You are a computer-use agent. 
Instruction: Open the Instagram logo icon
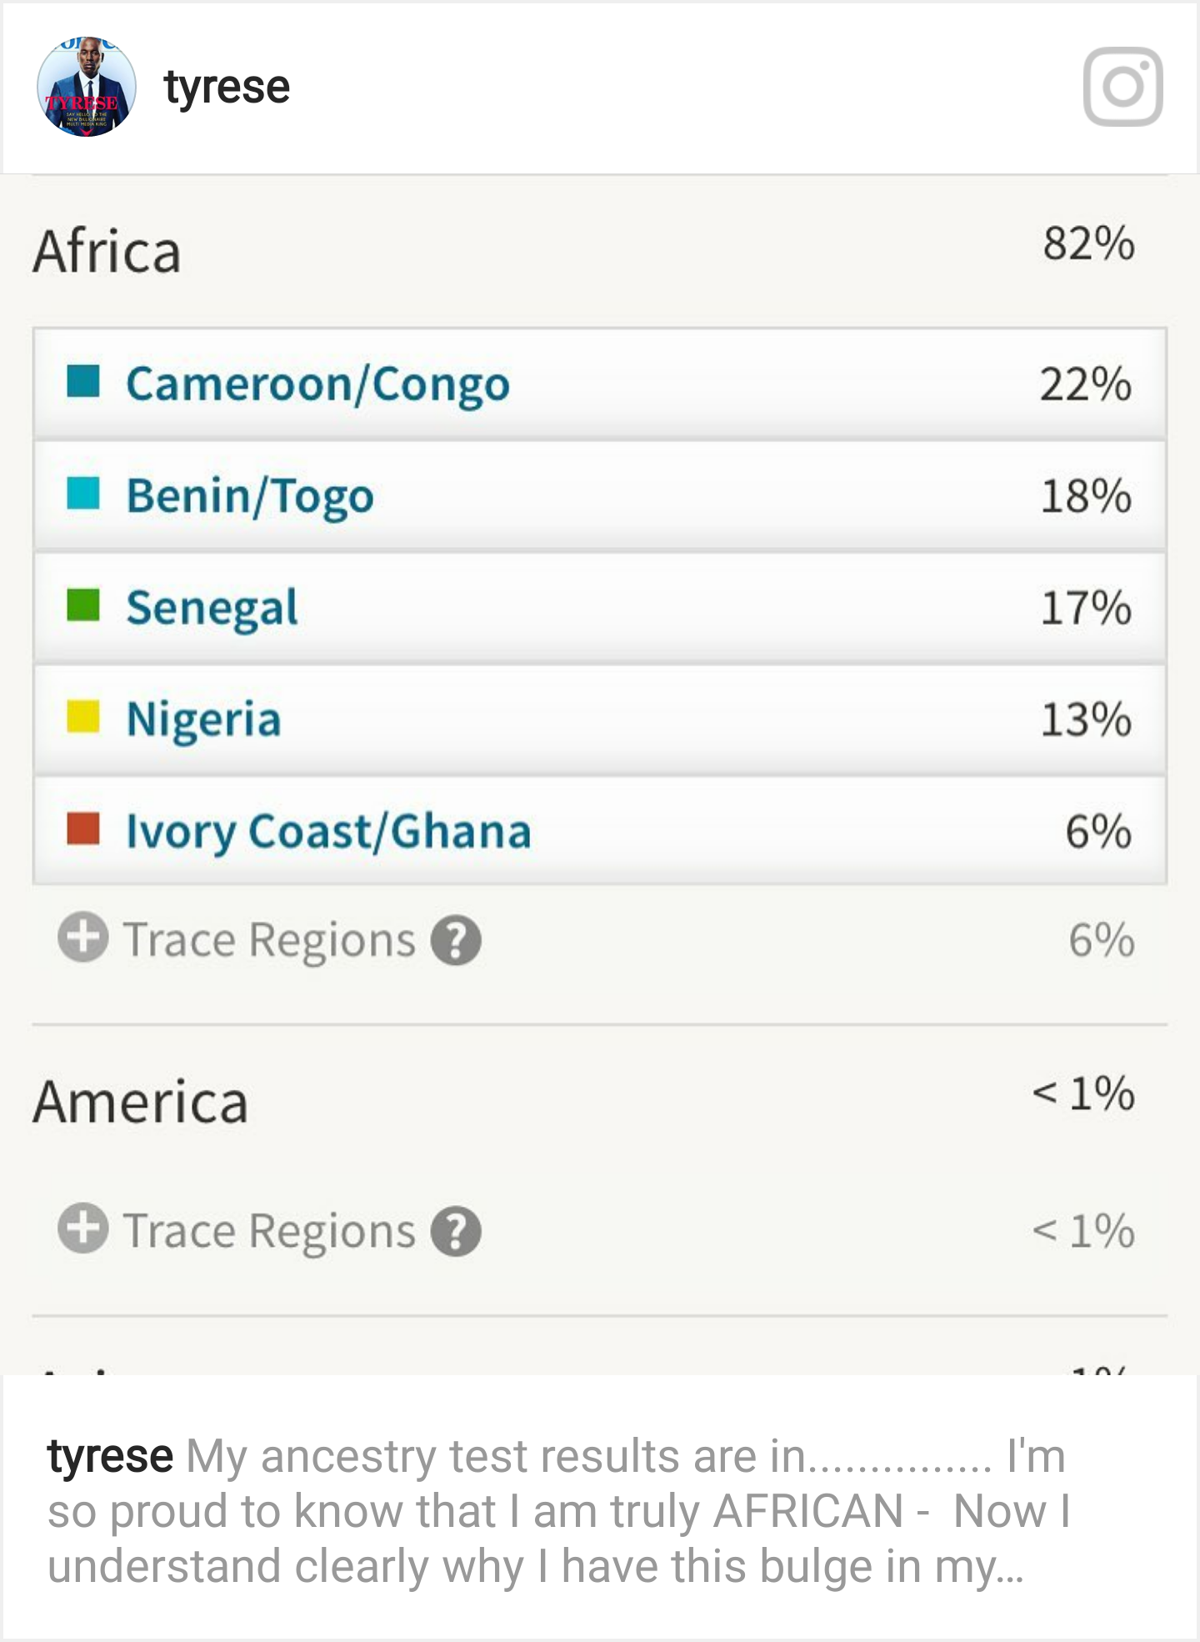(1122, 87)
